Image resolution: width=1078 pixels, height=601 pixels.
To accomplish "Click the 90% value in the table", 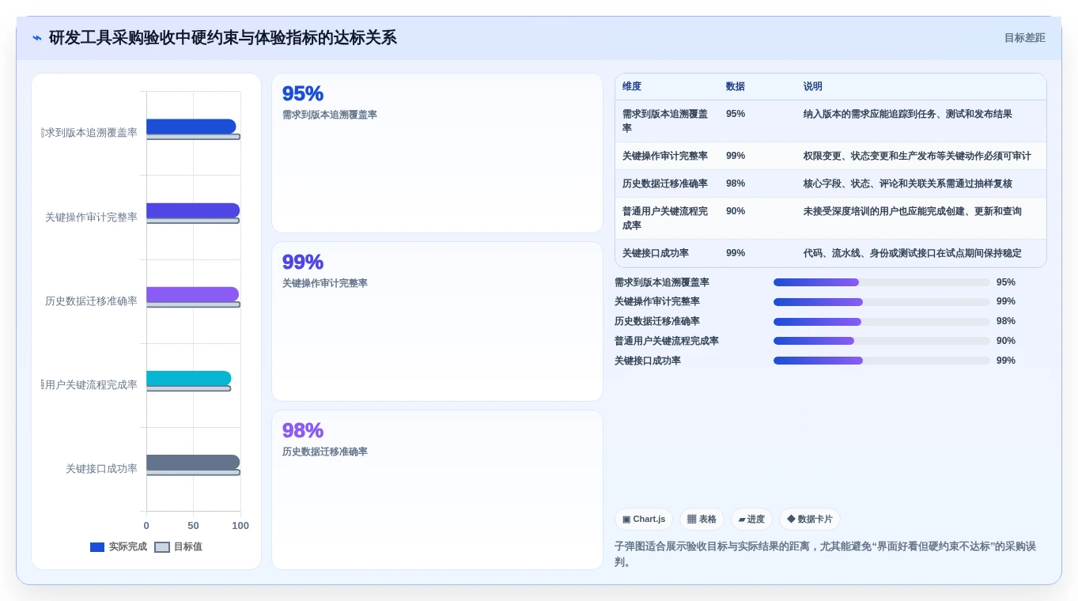I will tap(736, 211).
